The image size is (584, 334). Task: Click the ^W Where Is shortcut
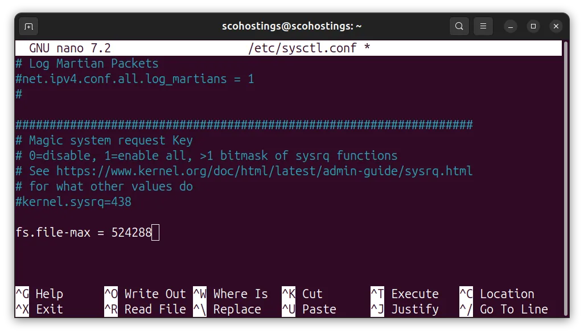[231, 294]
